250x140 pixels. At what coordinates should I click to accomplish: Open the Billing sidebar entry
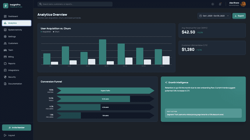16,57
